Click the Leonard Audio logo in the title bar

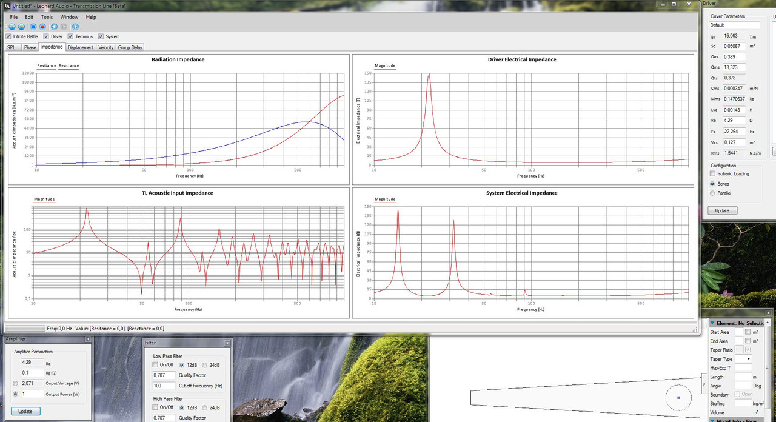point(7,5)
